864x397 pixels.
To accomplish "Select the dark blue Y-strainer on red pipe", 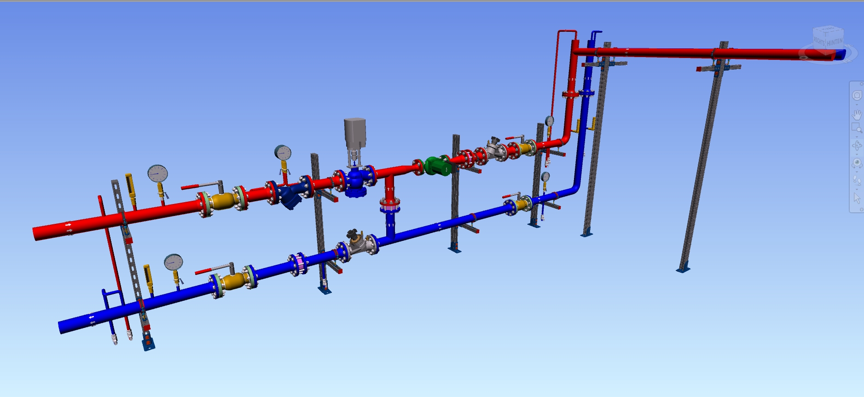I will click(290, 196).
